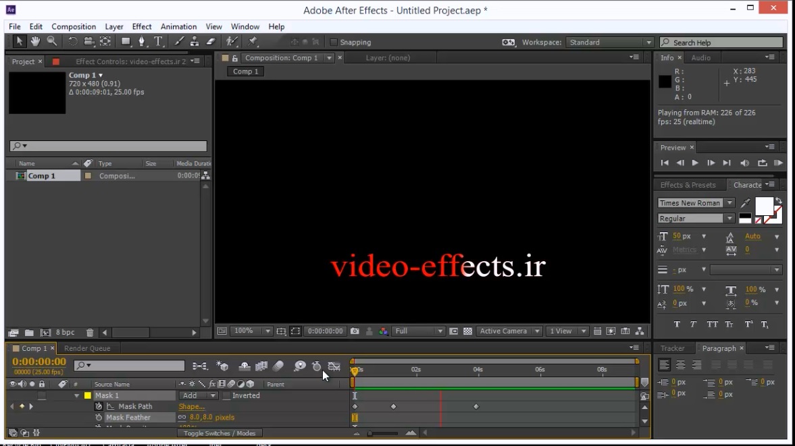Select the Selection arrow tool
This screenshot has width=795, height=446.
[19, 42]
